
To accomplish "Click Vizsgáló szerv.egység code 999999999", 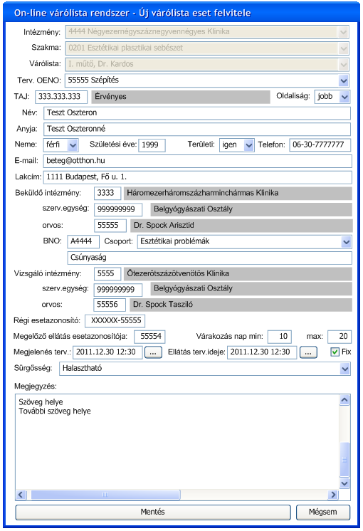I will pyautogui.click(x=117, y=290).
